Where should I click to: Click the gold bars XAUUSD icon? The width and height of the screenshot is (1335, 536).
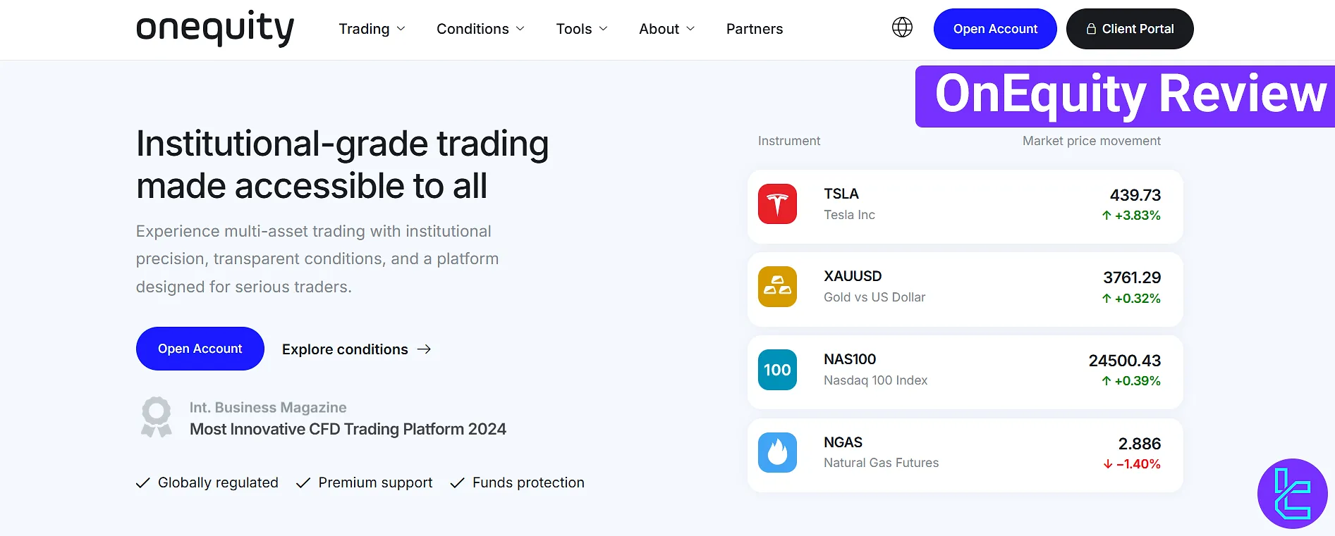pos(777,287)
